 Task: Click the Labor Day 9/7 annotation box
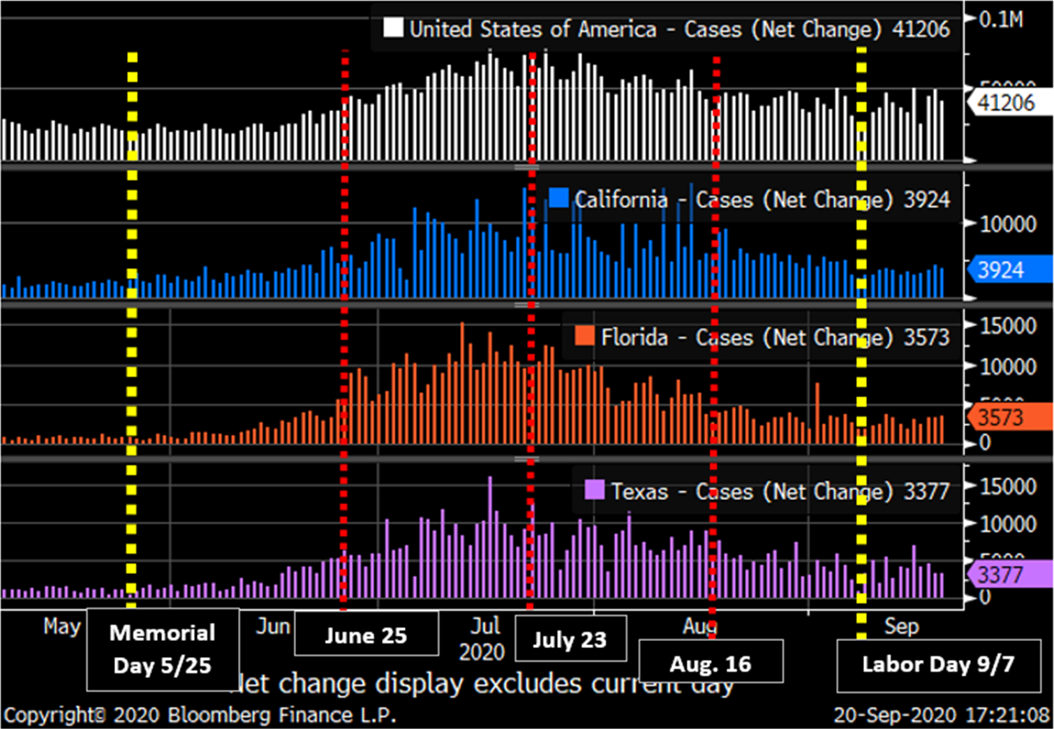(x=937, y=663)
